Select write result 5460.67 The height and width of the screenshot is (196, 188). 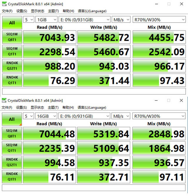104,51
